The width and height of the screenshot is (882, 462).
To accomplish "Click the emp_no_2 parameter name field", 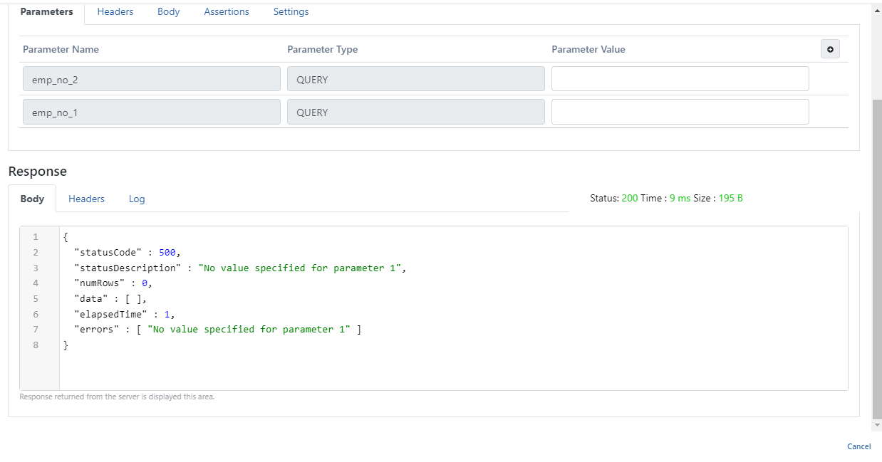I will (x=151, y=79).
